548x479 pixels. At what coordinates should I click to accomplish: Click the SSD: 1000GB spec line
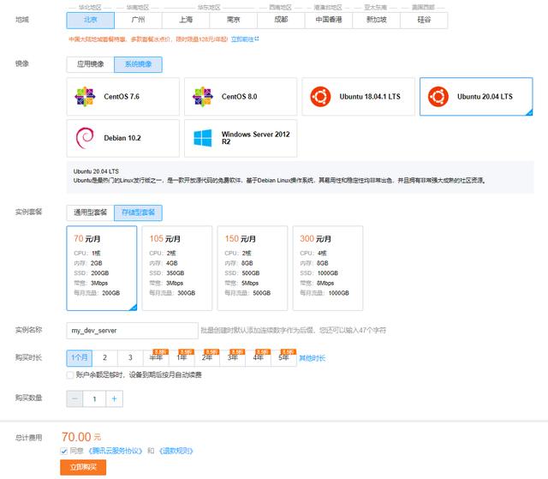point(319,273)
